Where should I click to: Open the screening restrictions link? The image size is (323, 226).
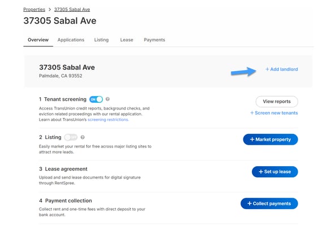pyautogui.click(x=108, y=120)
